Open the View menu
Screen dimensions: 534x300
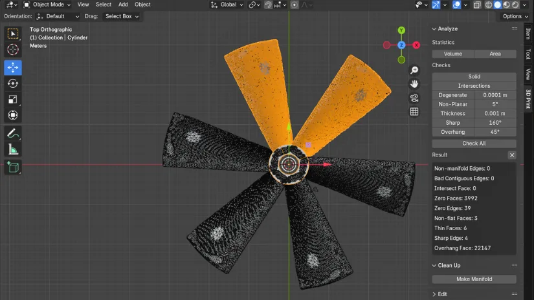pyautogui.click(x=83, y=5)
